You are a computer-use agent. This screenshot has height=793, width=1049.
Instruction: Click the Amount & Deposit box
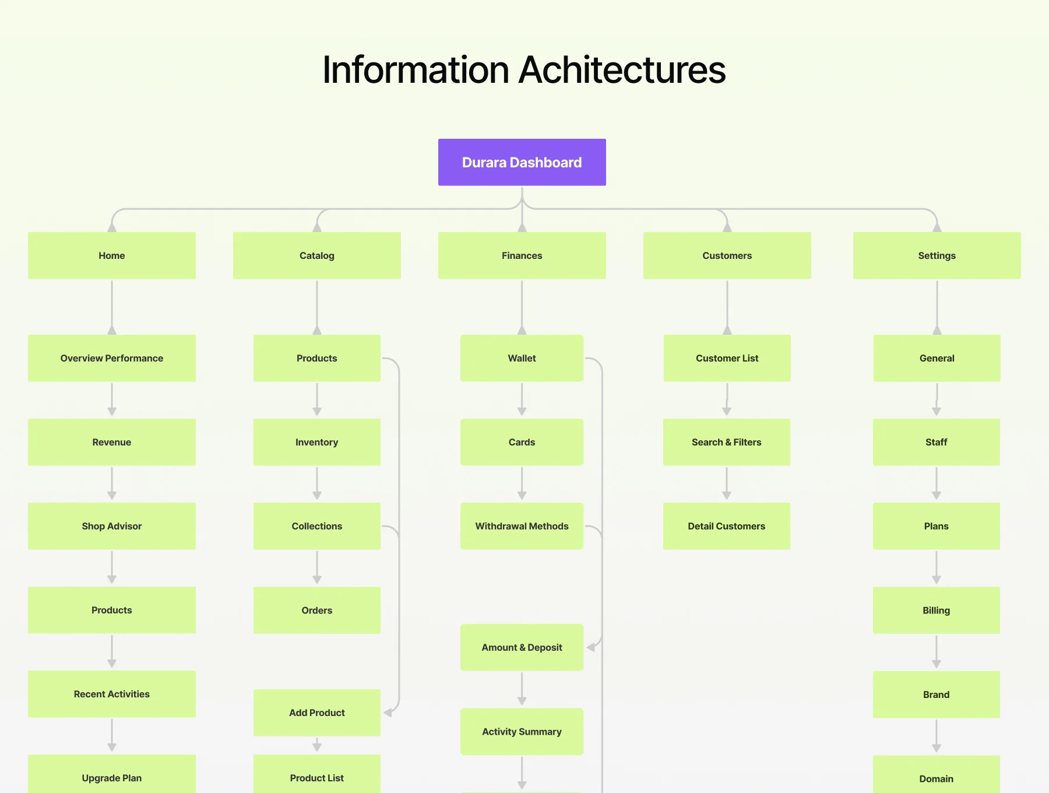tap(522, 647)
